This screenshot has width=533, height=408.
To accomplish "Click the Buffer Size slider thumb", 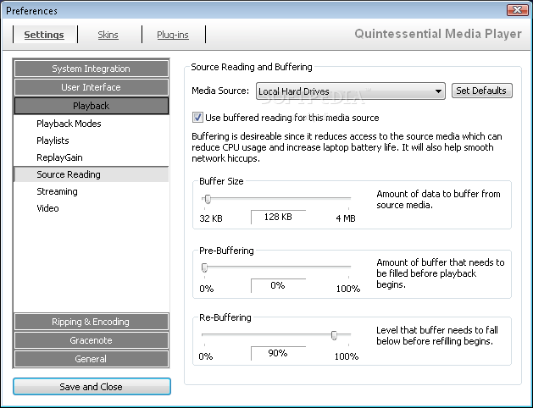I will pyautogui.click(x=208, y=199).
